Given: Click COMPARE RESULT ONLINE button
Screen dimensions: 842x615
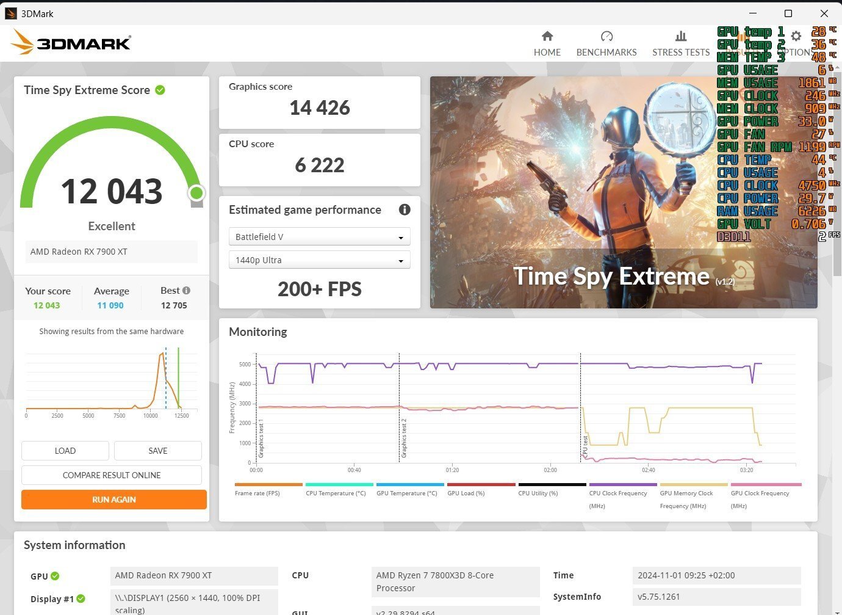Looking at the screenshot, I should (112, 475).
